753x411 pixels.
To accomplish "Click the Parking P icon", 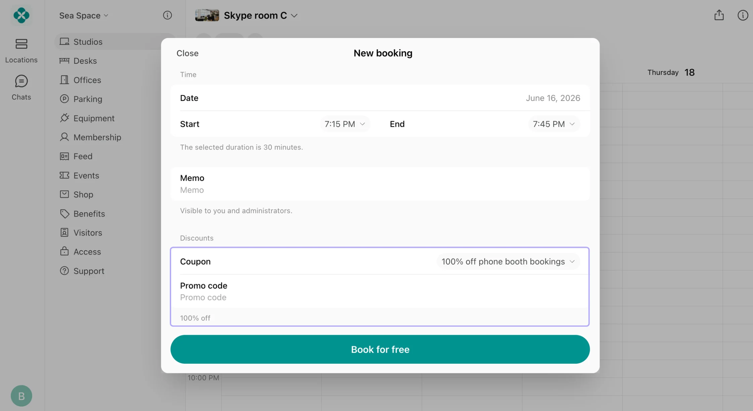I will pos(64,99).
